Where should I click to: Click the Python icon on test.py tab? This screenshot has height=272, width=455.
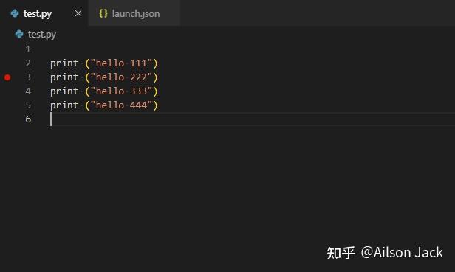[15, 13]
